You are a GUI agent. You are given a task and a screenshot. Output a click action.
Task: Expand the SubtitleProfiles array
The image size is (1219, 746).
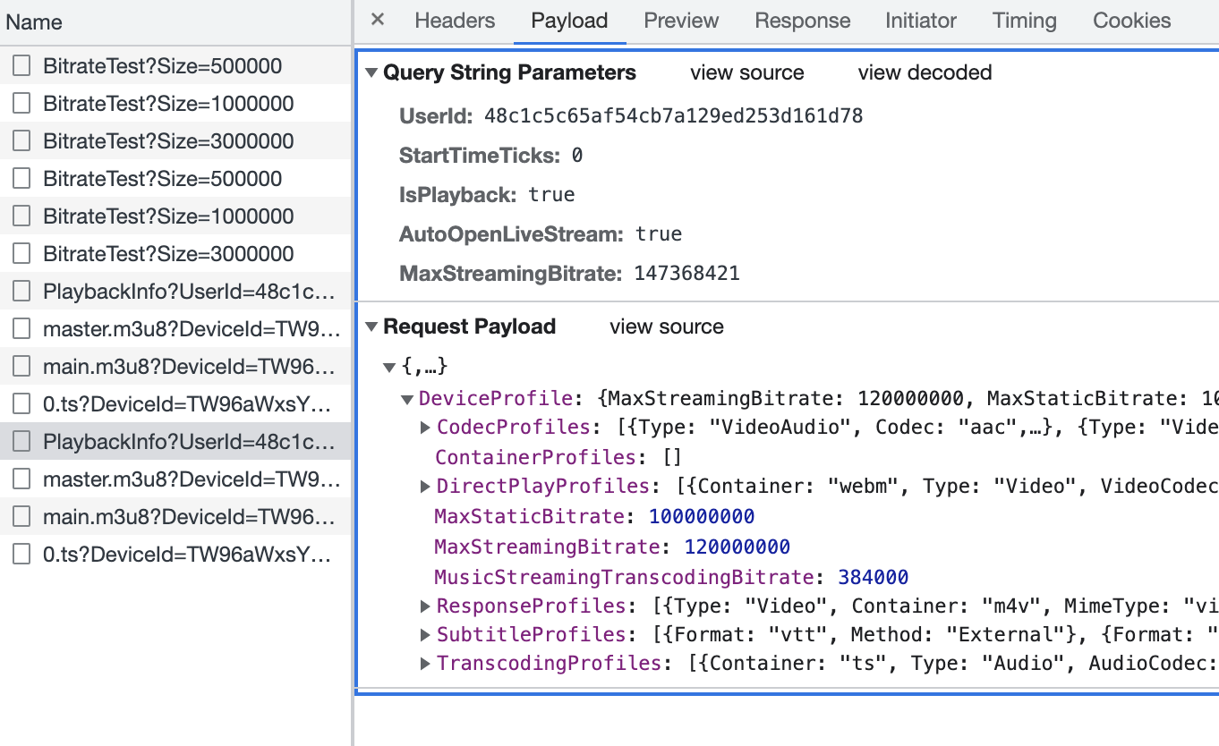pyautogui.click(x=425, y=634)
